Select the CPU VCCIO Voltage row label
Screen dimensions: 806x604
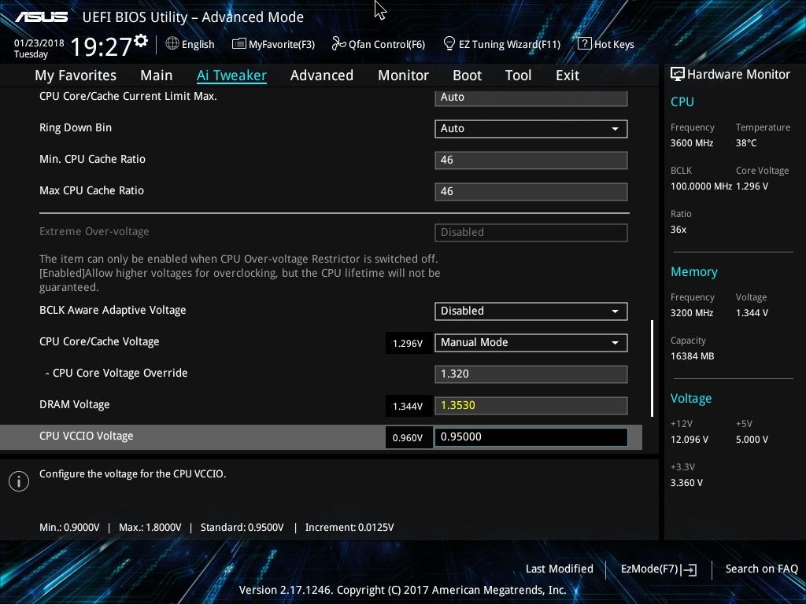(x=87, y=436)
